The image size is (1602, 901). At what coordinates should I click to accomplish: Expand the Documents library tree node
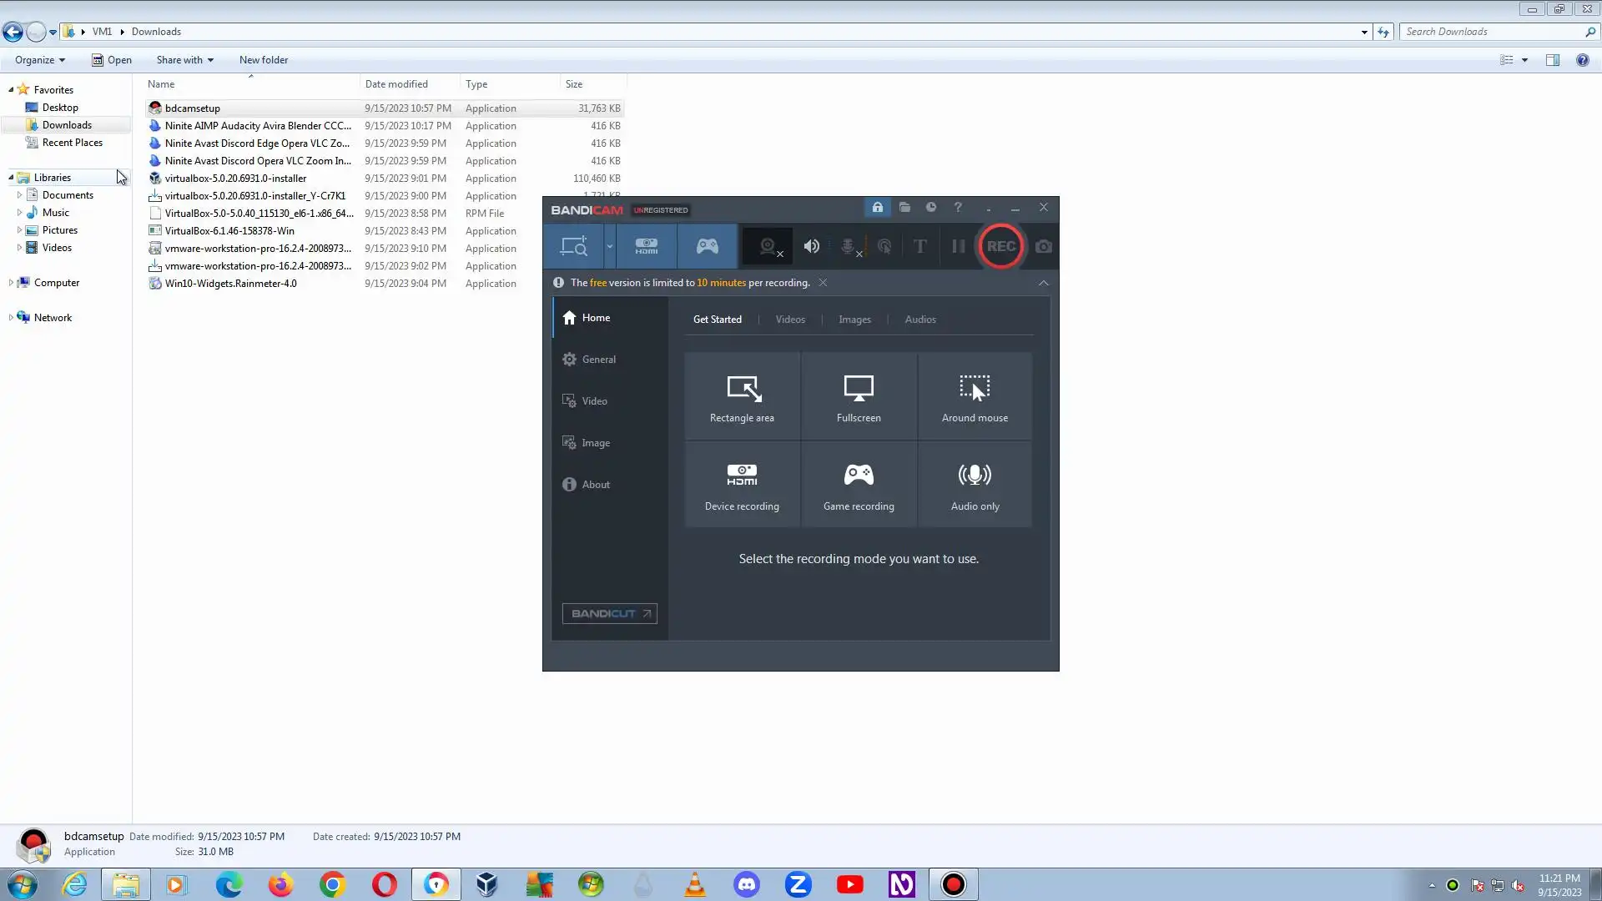[19, 194]
